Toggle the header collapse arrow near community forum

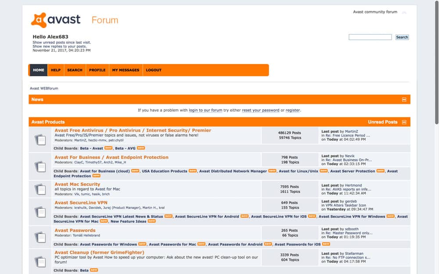(404, 12)
